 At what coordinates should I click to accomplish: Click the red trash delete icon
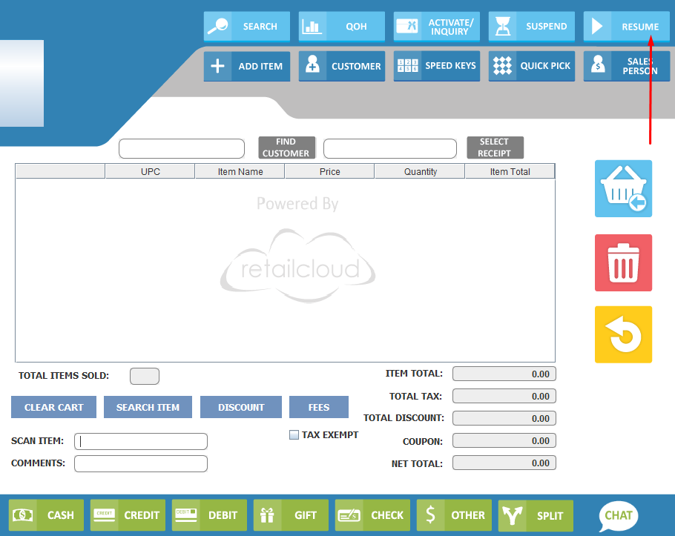pyautogui.click(x=623, y=262)
